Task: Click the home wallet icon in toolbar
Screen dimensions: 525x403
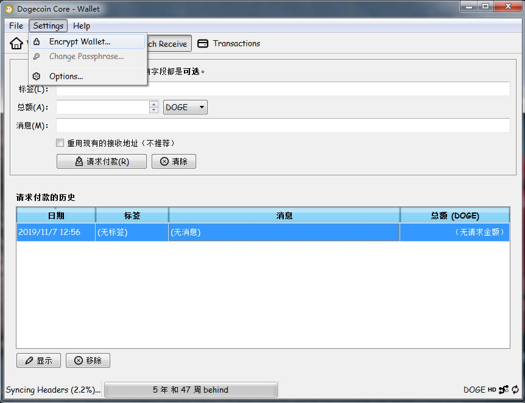Action: click(16, 43)
